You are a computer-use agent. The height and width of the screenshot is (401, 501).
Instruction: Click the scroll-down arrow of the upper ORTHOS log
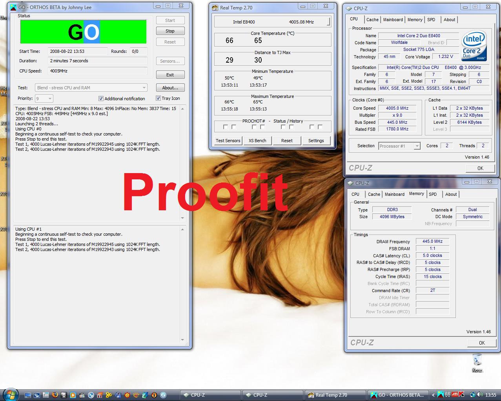pyautogui.click(x=182, y=218)
